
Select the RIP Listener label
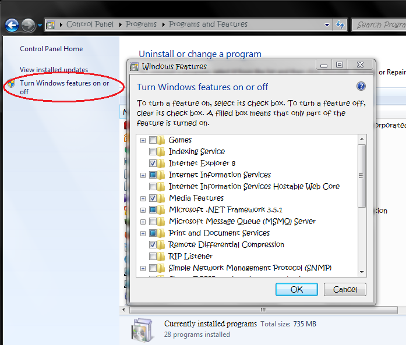click(190, 257)
